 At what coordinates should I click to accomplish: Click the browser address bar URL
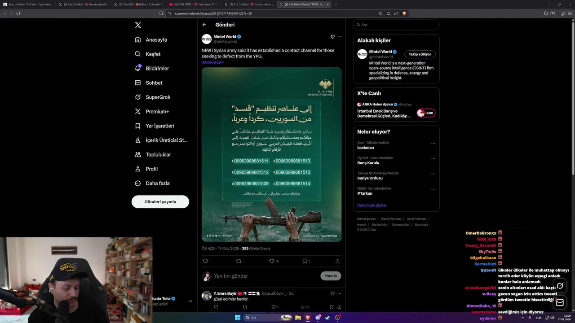(x=213, y=13)
